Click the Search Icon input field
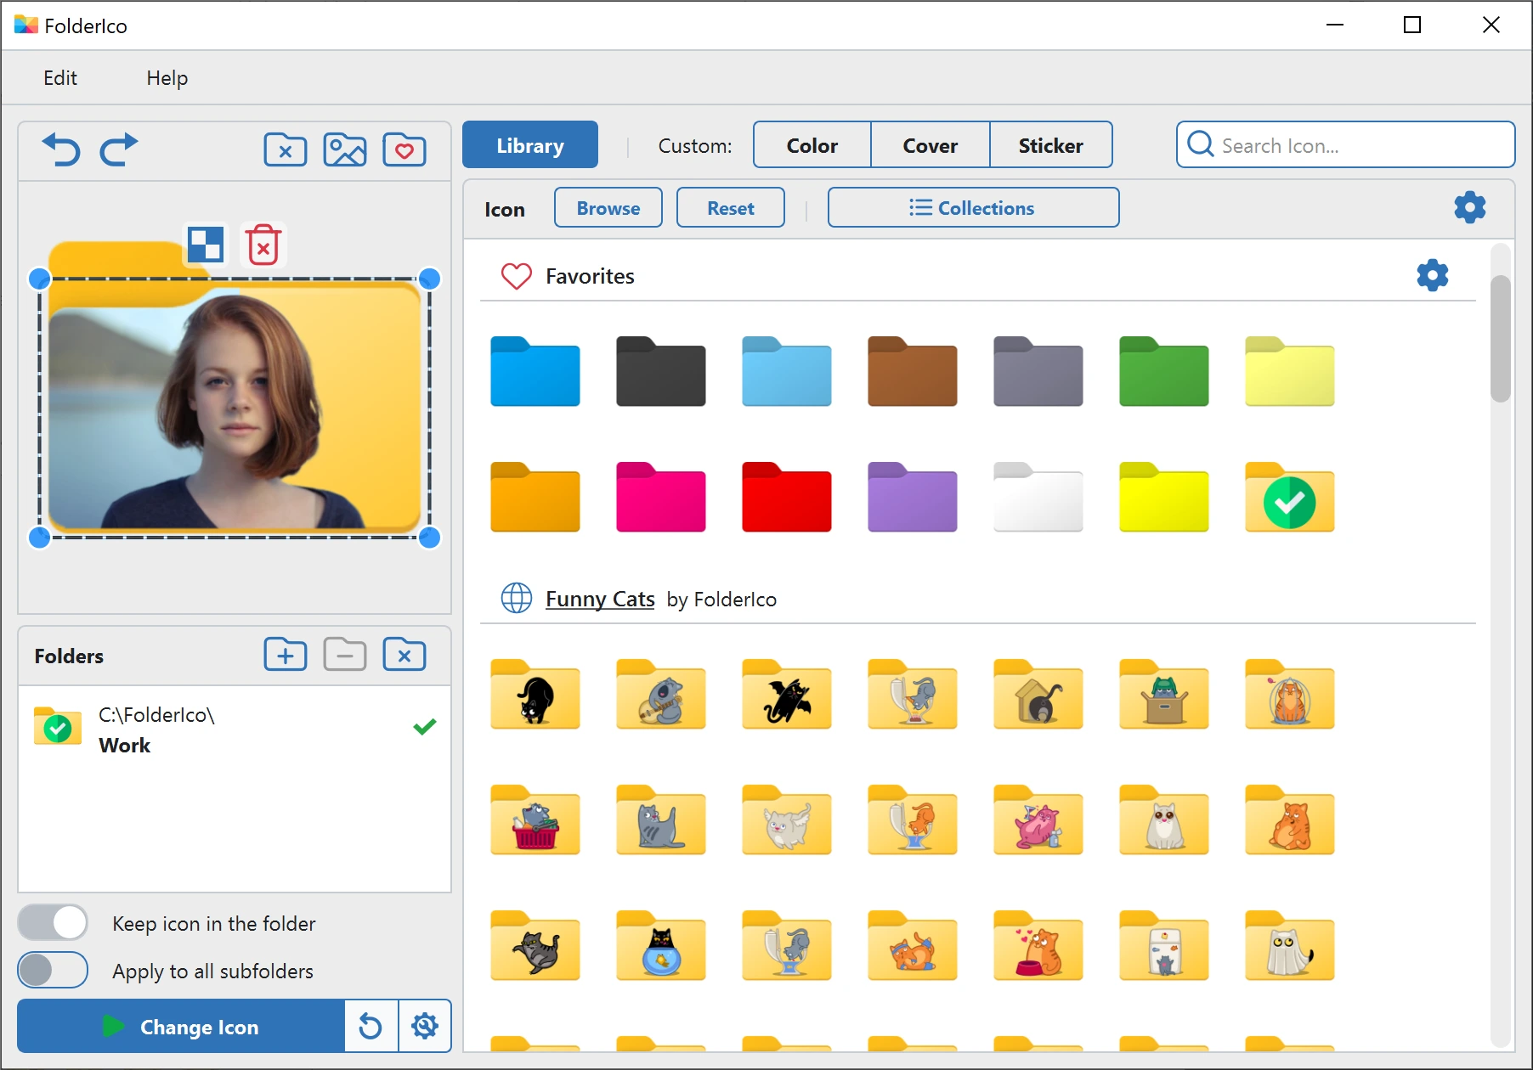The height and width of the screenshot is (1070, 1533). pos(1346,145)
